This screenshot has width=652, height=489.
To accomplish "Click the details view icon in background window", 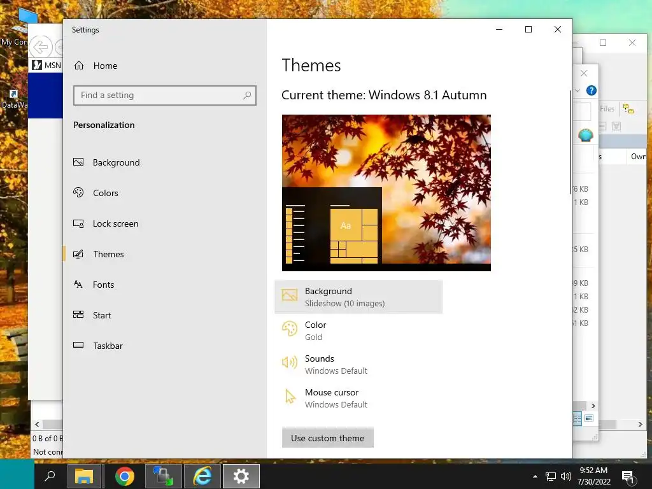I will click(577, 418).
